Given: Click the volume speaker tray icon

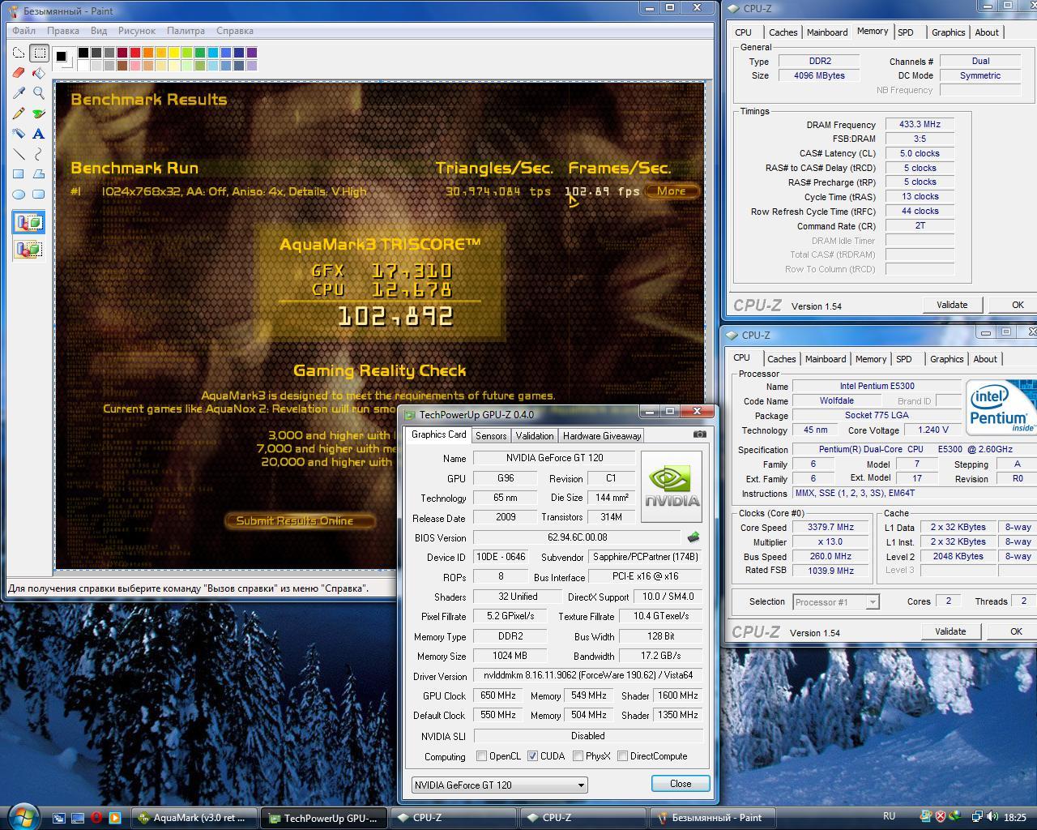Looking at the screenshot, I should coord(992,817).
